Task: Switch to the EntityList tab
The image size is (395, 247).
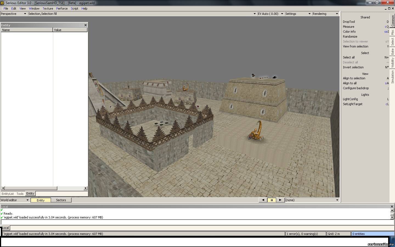Action: tap(8, 194)
